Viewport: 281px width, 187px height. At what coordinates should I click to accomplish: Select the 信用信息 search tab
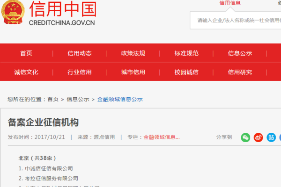click(x=230, y=3)
